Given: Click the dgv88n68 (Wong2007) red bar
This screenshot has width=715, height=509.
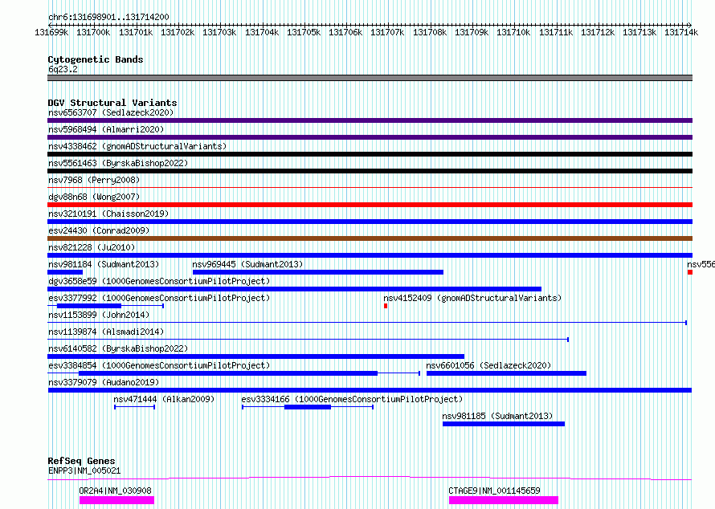Looking at the screenshot, I should pos(370,205).
